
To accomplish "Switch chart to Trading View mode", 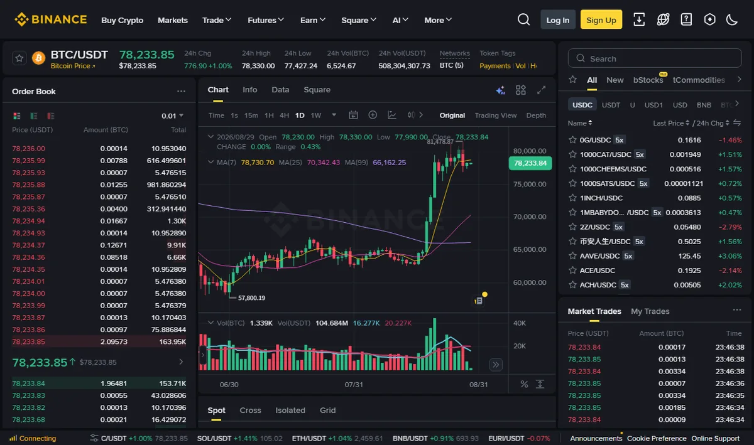I will (x=496, y=115).
